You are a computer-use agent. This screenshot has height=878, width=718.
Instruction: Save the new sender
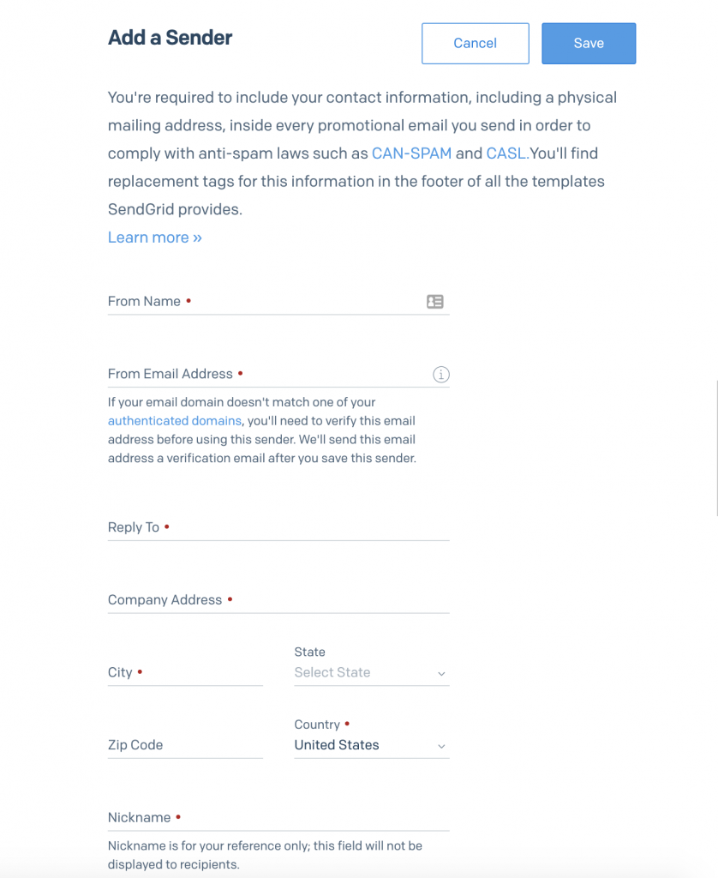589,43
